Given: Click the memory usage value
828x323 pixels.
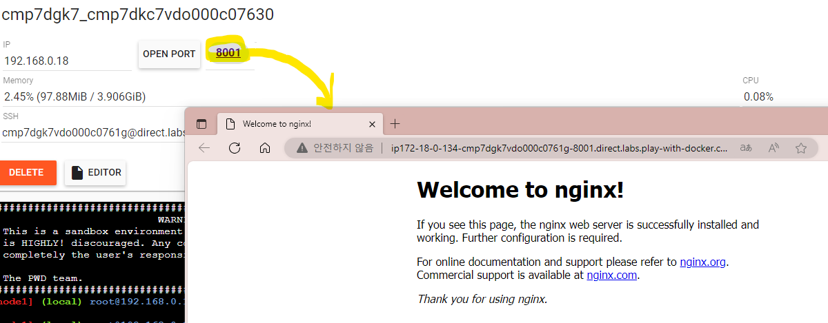Looking at the screenshot, I should pos(75,96).
